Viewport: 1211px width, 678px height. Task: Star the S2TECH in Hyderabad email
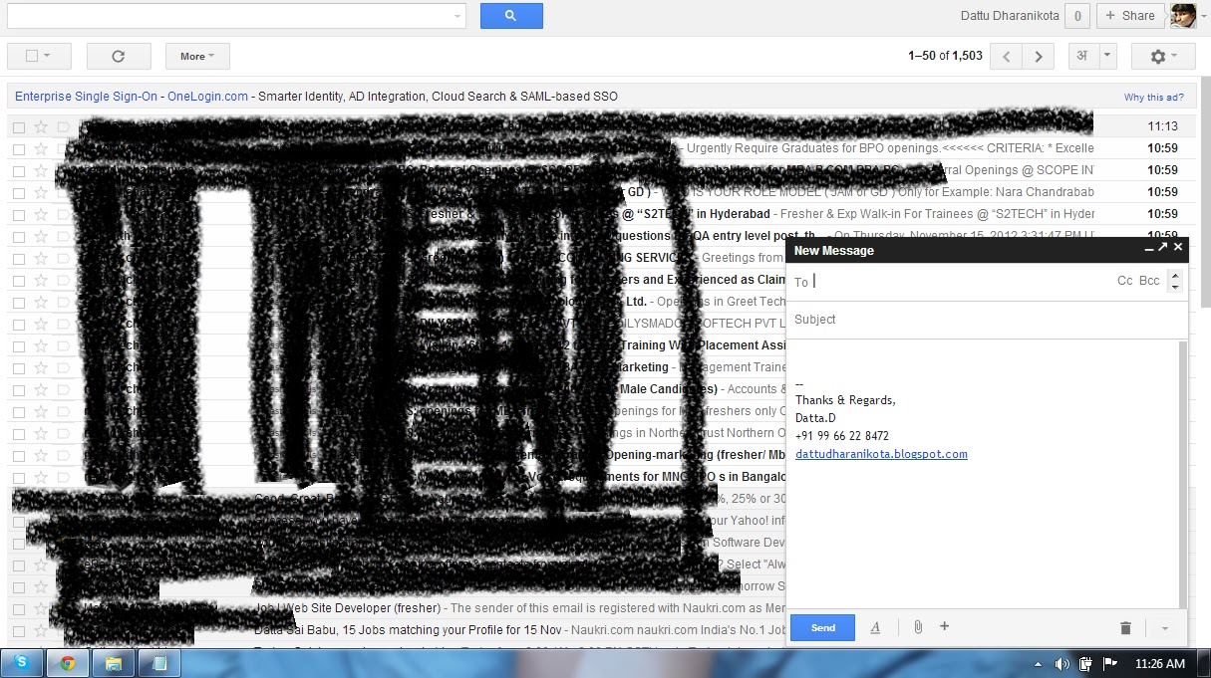point(41,214)
